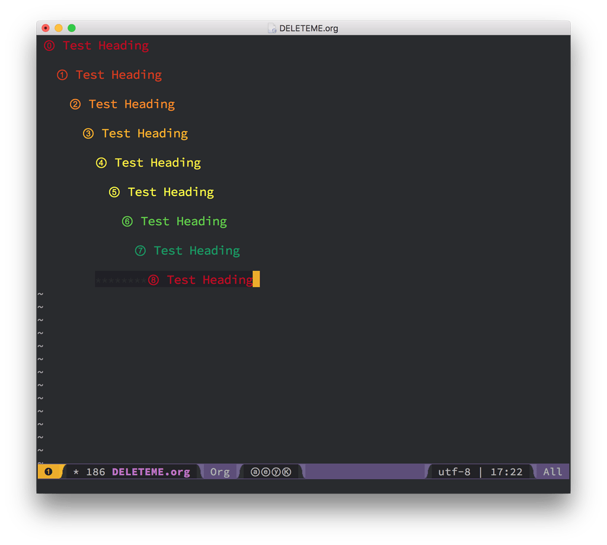Fold the ⑥ Test Heading section
Viewport: 607px width, 545px height.
[127, 221]
